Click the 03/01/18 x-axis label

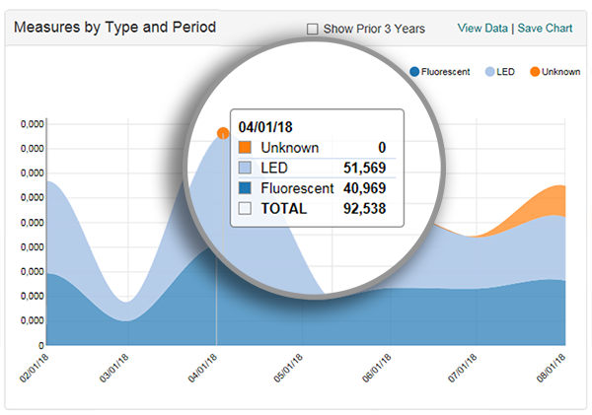(114, 369)
